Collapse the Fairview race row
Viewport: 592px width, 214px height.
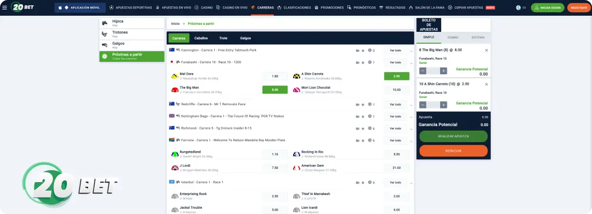click(411, 141)
